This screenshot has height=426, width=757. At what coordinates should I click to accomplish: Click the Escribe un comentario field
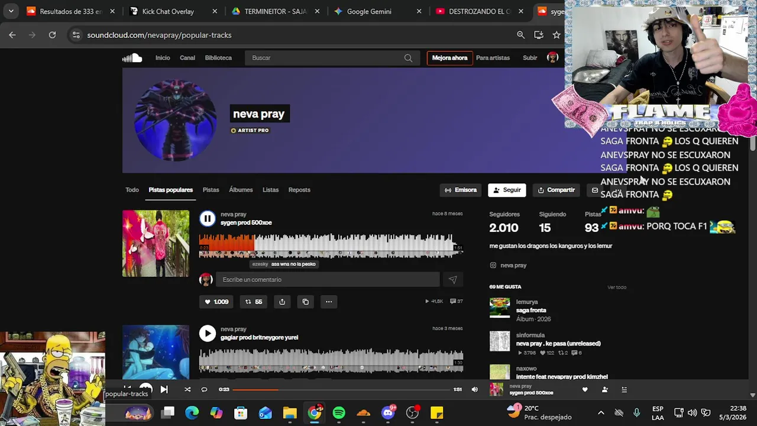point(327,280)
